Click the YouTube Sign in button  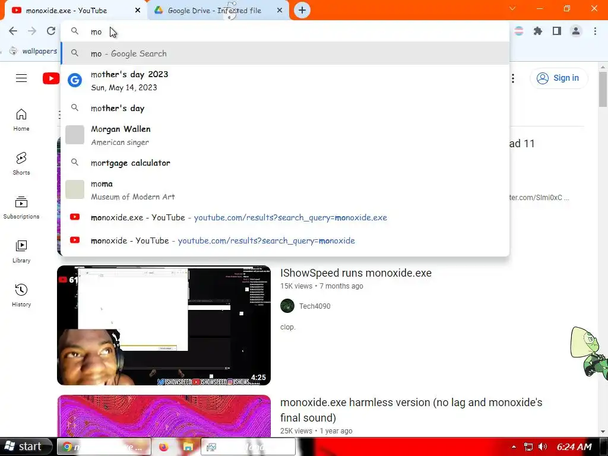click(559, 78)
